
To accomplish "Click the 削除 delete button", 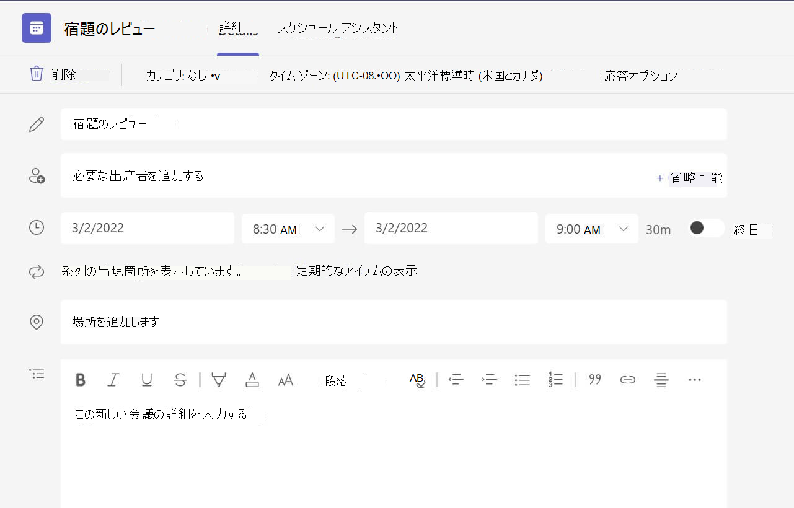I will pyautogui.click(x=53, y=74).
